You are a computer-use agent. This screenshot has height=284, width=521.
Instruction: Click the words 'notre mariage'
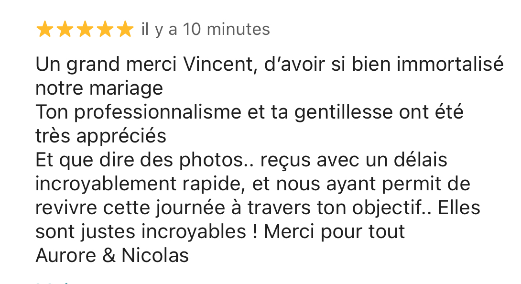[x=99, y=88]
